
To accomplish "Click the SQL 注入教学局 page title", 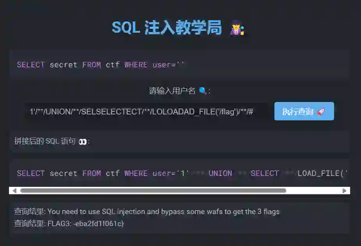I will pyautogui.click(x=167, y=28).
